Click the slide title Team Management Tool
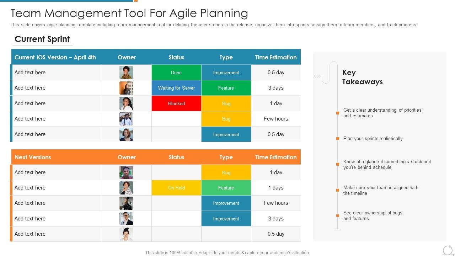455x256 pixels. [x=129, y=13]
